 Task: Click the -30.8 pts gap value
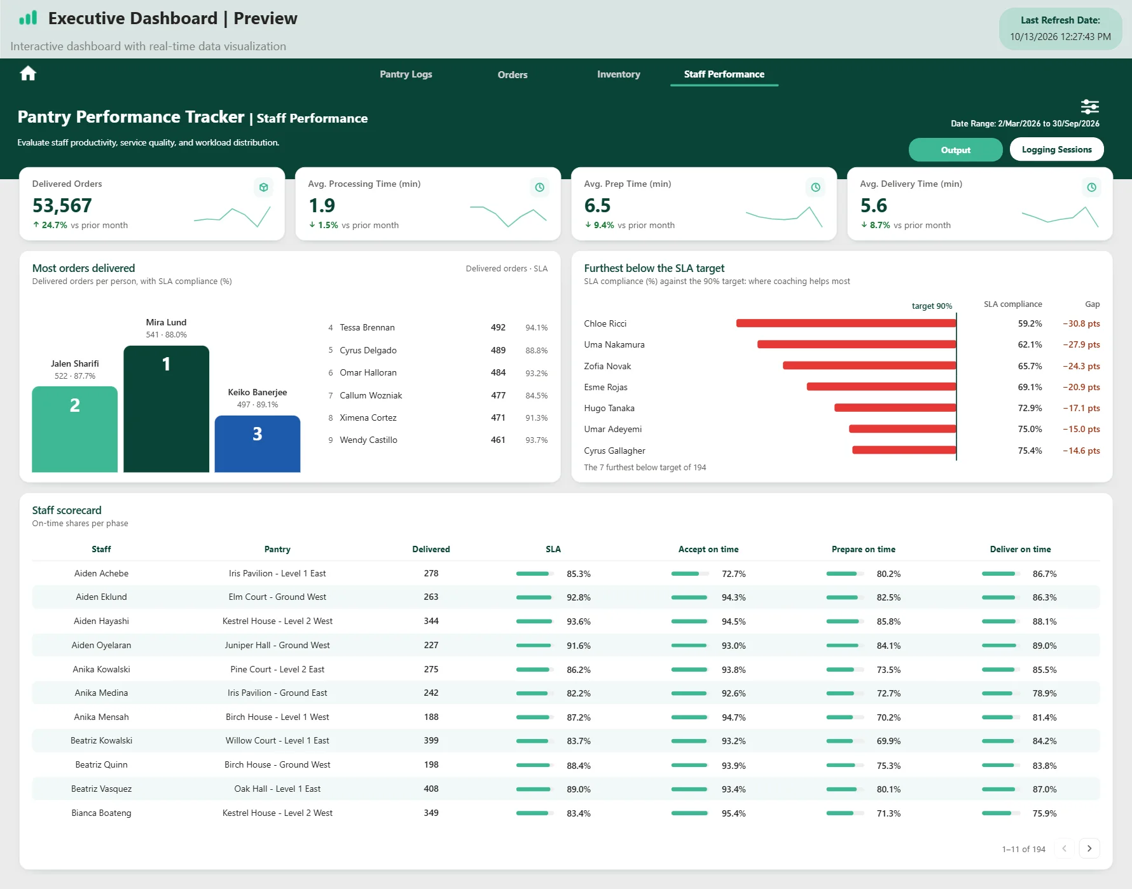[x=1081, y=324]
